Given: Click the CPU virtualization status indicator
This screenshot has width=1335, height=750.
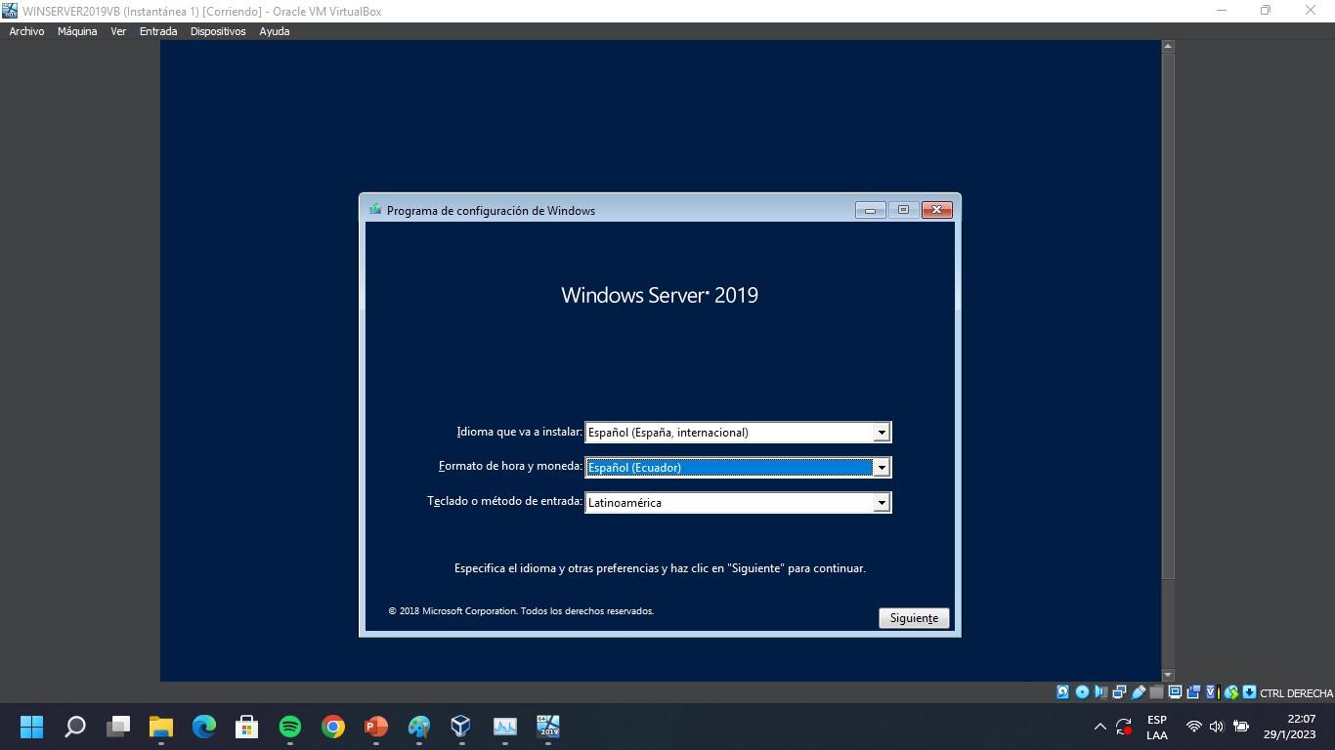Looking at the screenshot, I should pos(1212,692).
